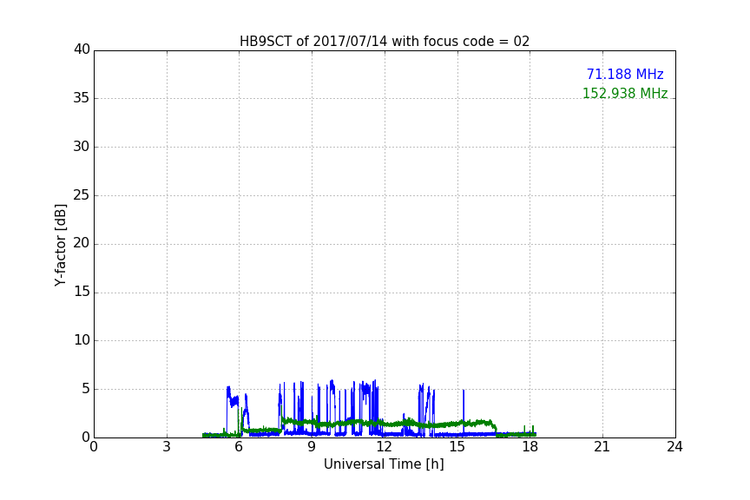Click y-axis tick label 5
The height and width of the screenshot is (500, 750).
[x=86, y=389]
